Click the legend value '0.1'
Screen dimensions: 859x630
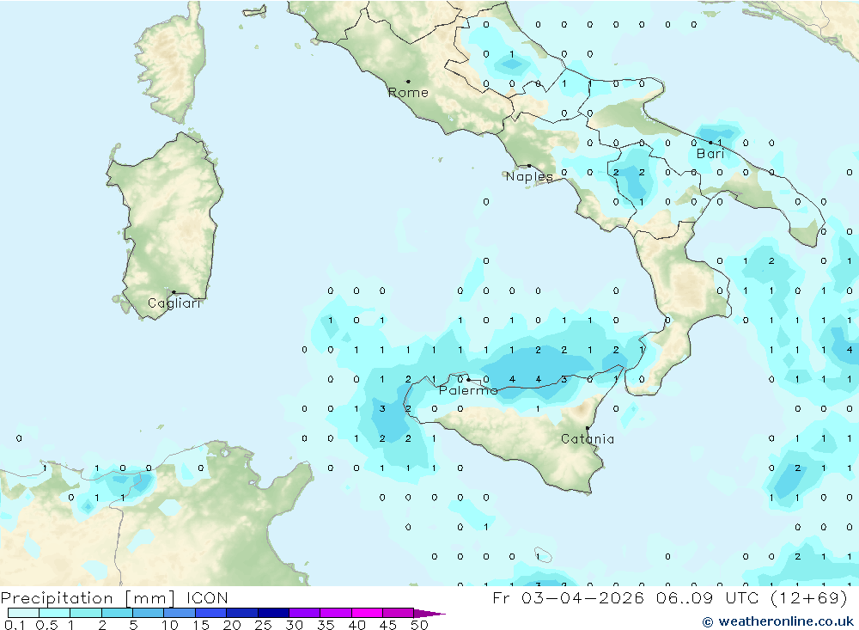pos(15,625)
